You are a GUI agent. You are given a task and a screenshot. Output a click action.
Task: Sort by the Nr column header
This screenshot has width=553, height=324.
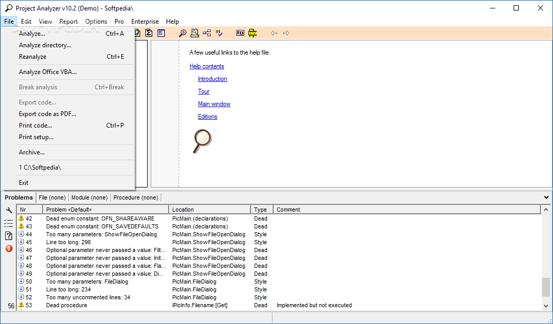(30, 210)
